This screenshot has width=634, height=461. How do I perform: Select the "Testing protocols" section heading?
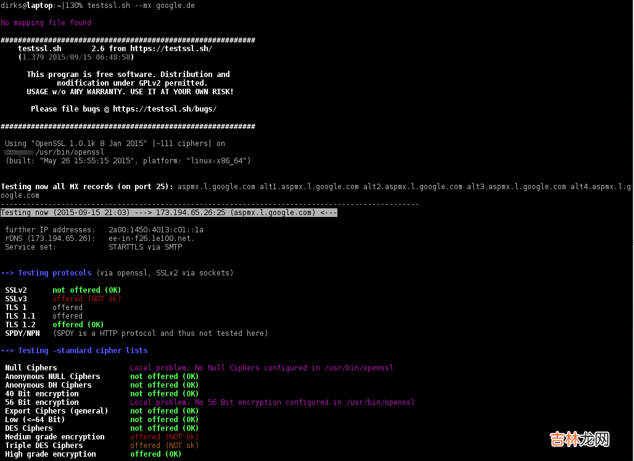(x=54, y=273)
